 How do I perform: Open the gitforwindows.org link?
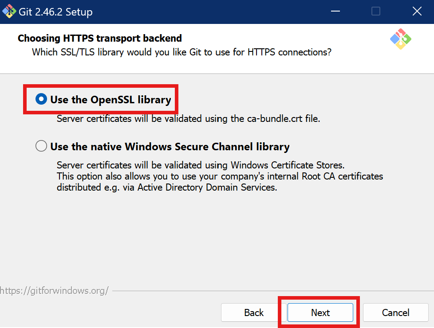pos(54,291)
